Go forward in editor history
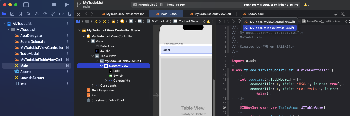Screen dimensions: 350x116 [x=92, y=14]
